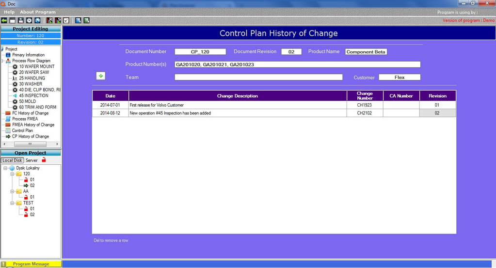
Task: Select CP History of Change tree item
Action: point(31,136)
